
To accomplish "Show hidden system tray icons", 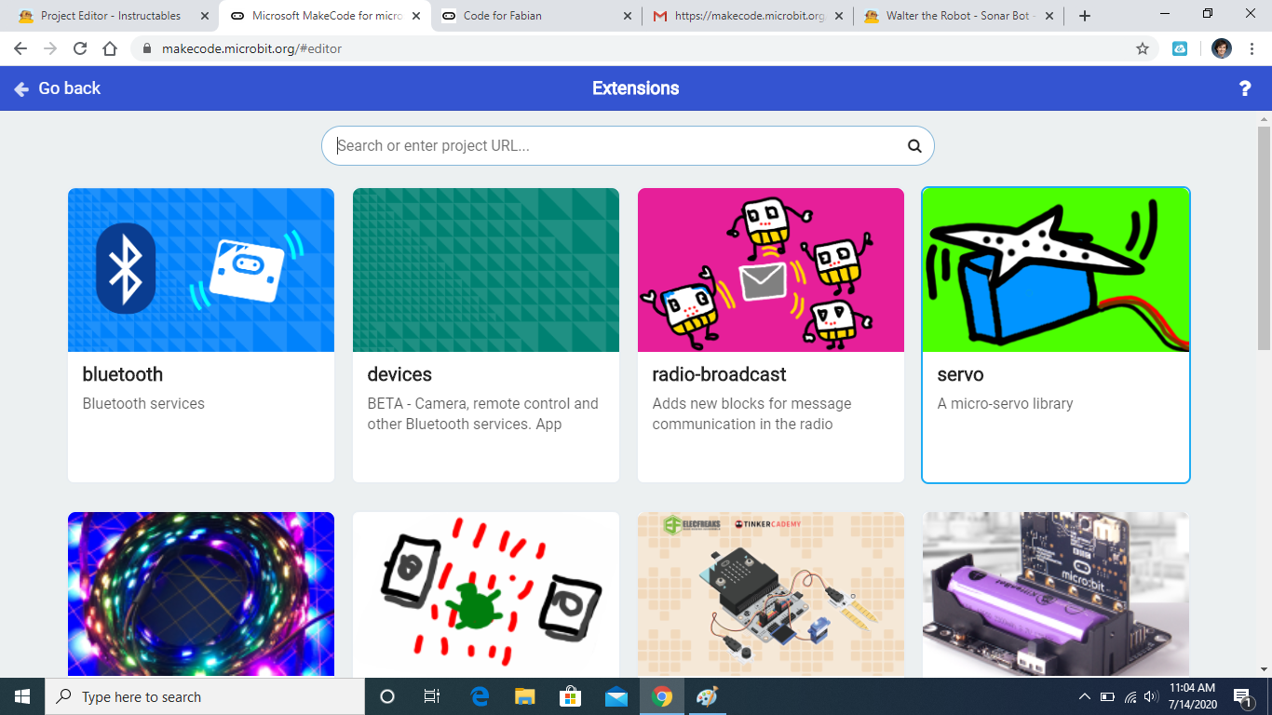I will coord(1084,696).
